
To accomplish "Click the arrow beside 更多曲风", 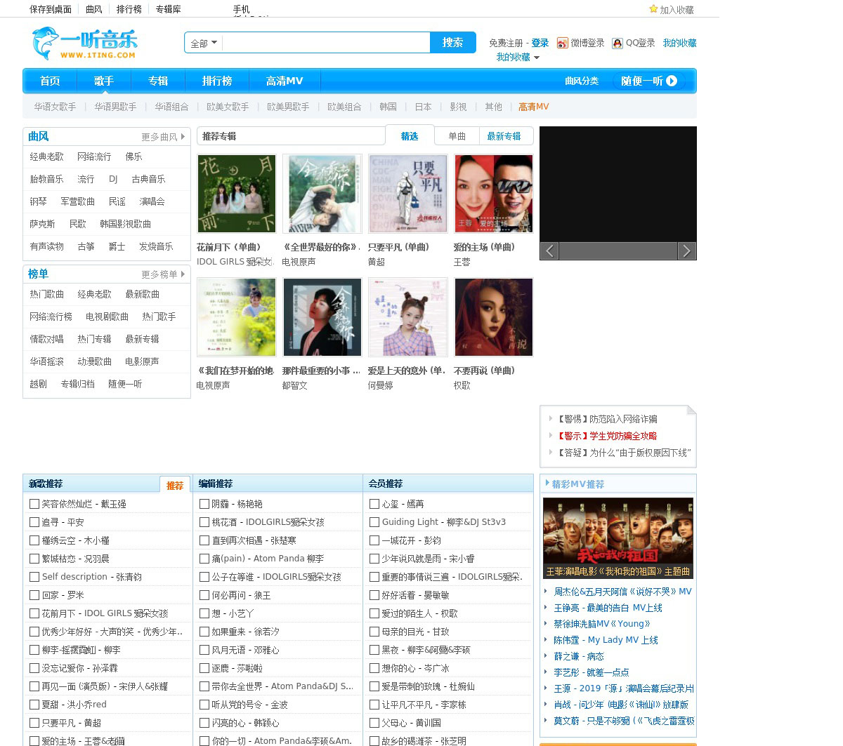I will [x=183, y=137].
